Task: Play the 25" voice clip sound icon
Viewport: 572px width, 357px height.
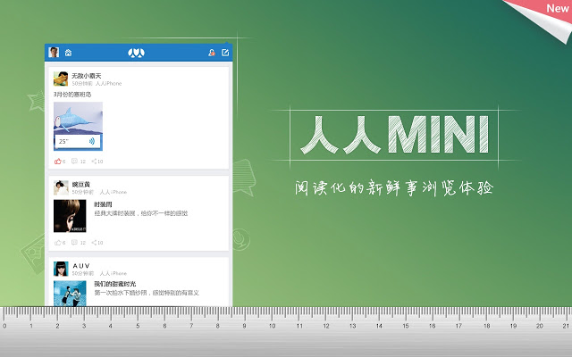Action: [91, 141]
